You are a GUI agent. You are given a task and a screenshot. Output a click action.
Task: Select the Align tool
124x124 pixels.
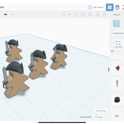coord(90,15)
